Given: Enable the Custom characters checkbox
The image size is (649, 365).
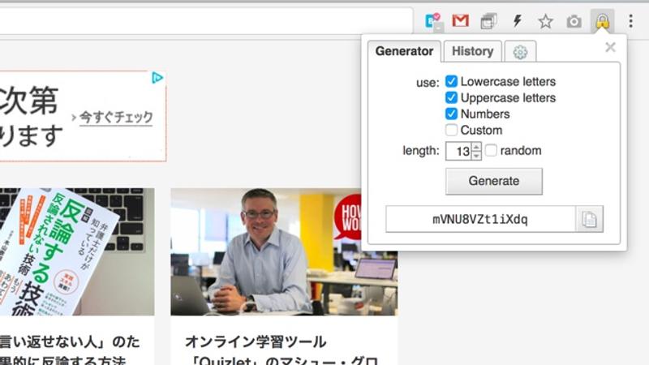Looking at the screenshot, I should (451, 131).
